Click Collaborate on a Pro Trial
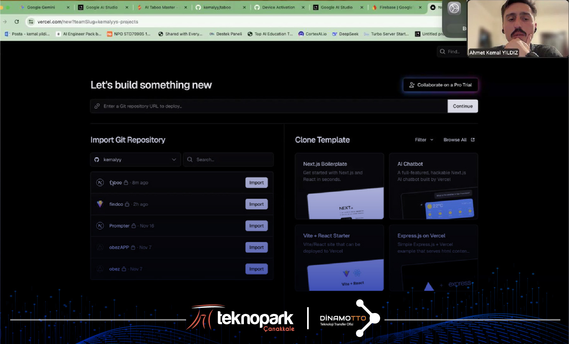 coord(440,85)
